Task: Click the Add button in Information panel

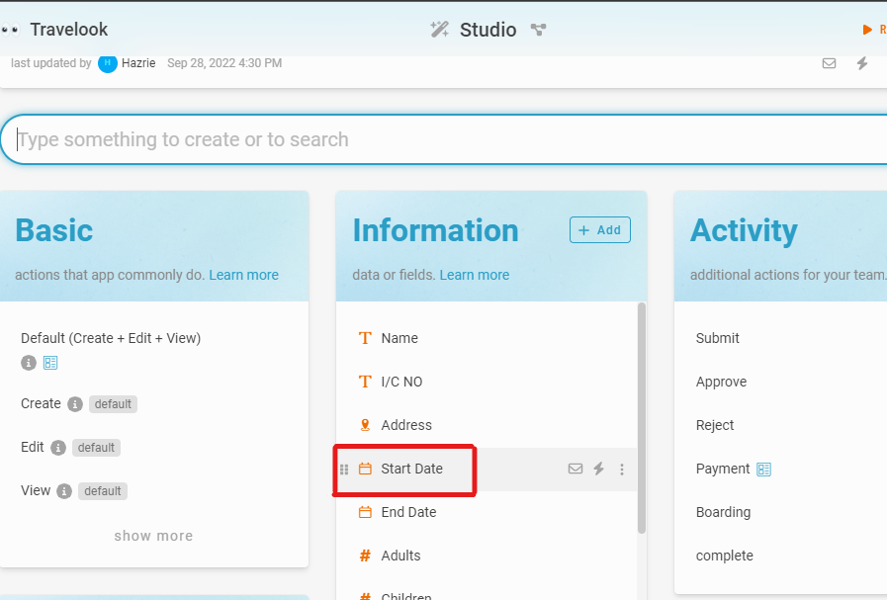Action: click(x=599, y=229)
